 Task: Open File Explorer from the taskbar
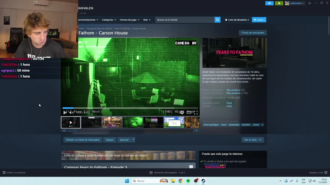pyautogui.click(x=173, y=181)
